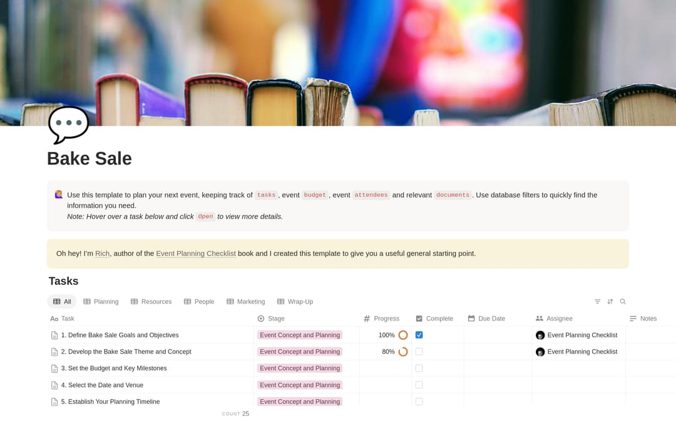676x422 pixels.
Task: Click the speech bubble page icon
Action: 69,125
